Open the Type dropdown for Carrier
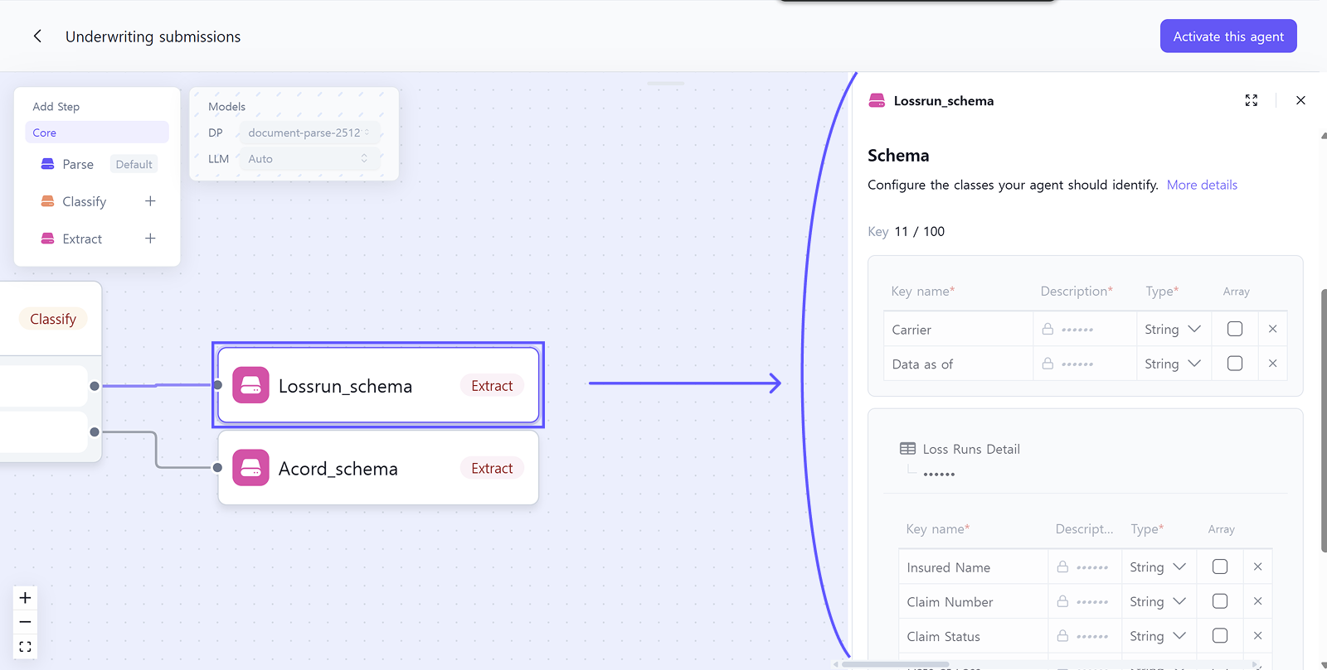This screenshot has height=670, width=1327. click(1174, 330)
